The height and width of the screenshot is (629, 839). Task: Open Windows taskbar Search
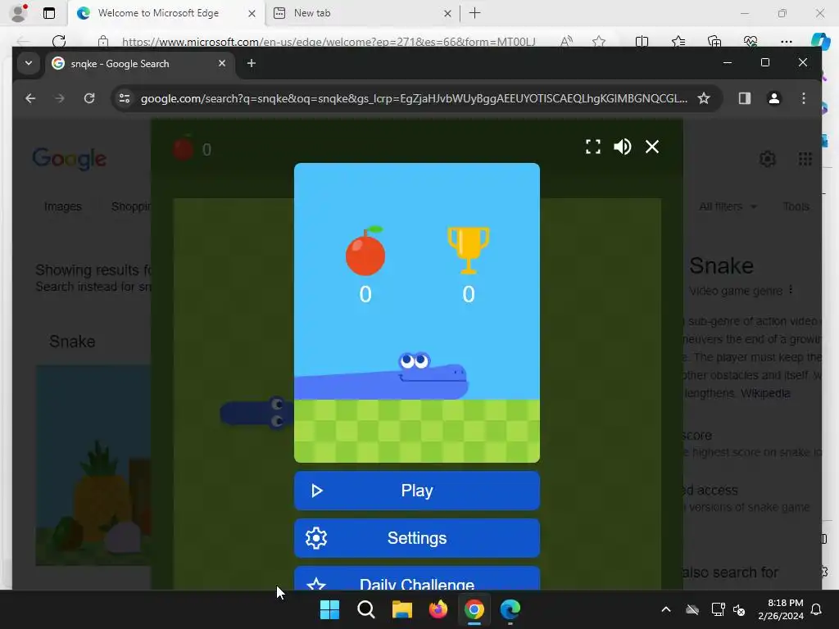(x=366, y=609)
